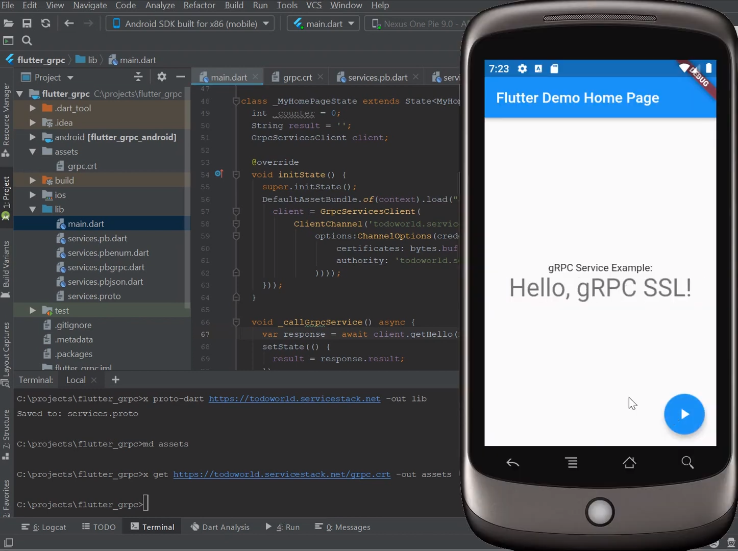Expand the build folder
This screenshot has height=551, width=738.
click(x=33, y=180)
